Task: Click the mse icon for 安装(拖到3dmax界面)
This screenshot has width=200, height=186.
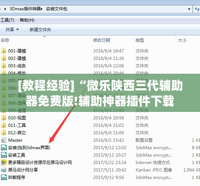Action: pyautogui.click(x=4, y=147)
